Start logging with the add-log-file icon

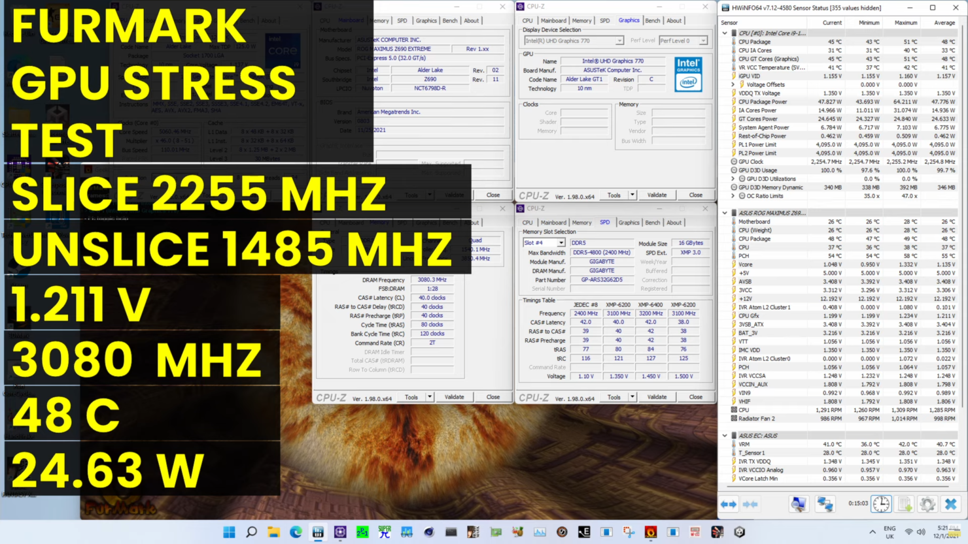tap(905, 504)
